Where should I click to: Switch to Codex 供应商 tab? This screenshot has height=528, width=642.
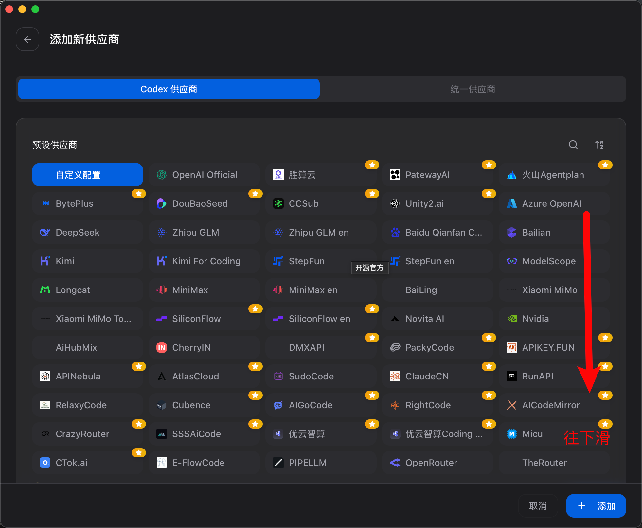[169, 89]
